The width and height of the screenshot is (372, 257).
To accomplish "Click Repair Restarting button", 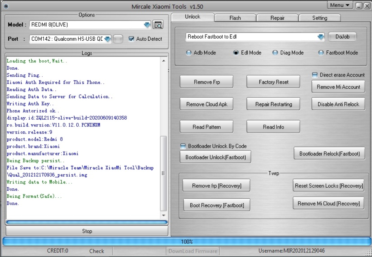I will (x=273, y=104).
